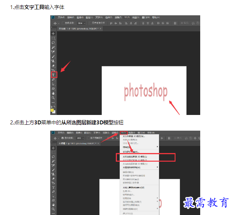
Task: Click step 1 heading 点击文字工具输入字体
Action: (x=37, y=7)
